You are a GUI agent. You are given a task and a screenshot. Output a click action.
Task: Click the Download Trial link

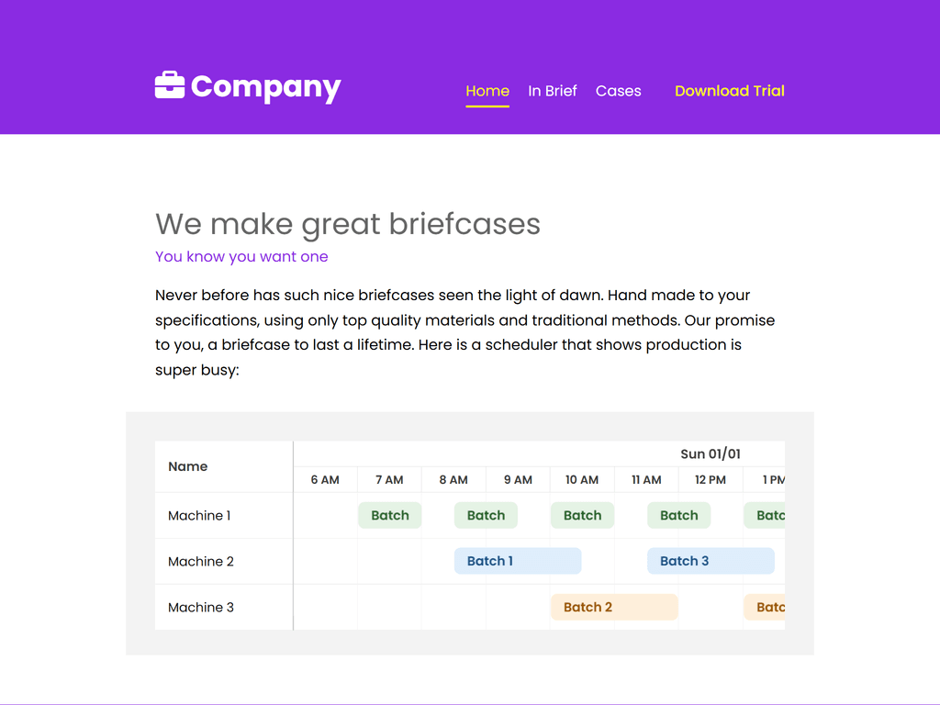tap(730, 91)
